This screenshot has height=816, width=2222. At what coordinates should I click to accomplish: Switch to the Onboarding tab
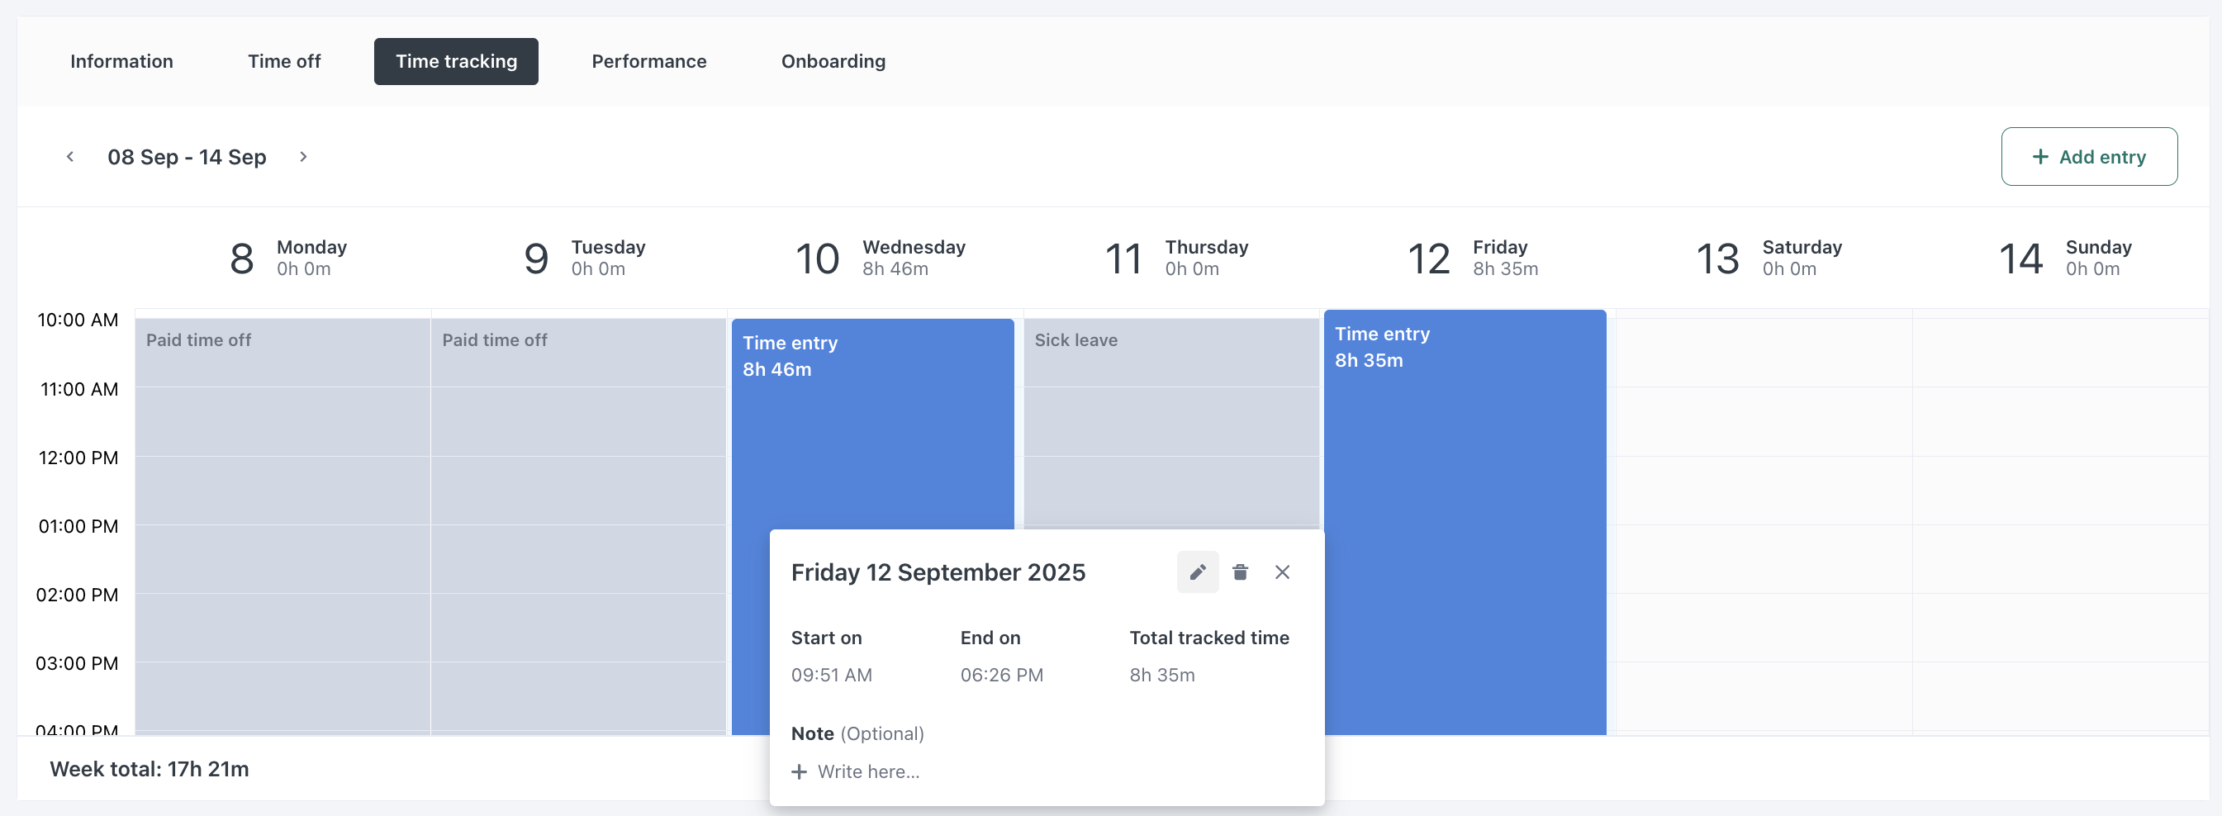(x=833, y=61)
